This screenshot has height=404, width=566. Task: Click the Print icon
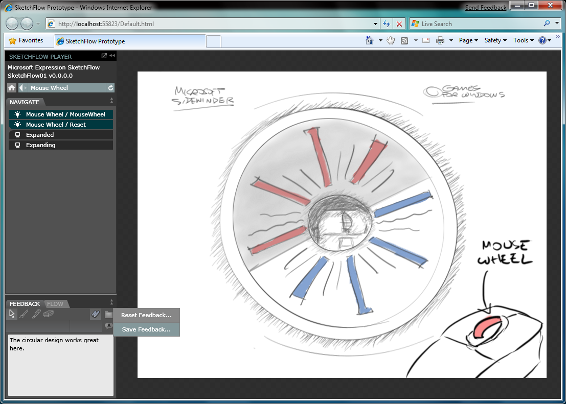pos(440,40)
